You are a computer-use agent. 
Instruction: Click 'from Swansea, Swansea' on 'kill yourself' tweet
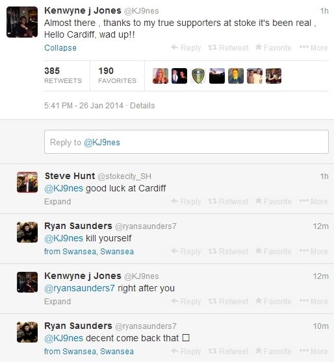coord(89,252)
